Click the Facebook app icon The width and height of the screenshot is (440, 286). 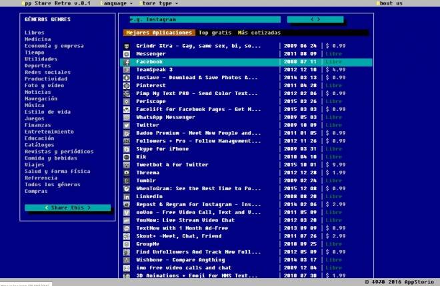tap(127, 62)
